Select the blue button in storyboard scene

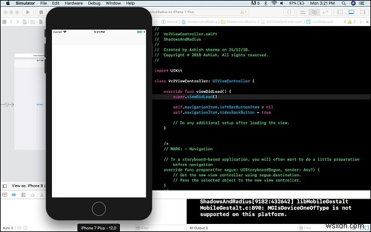tap(40, 105)
